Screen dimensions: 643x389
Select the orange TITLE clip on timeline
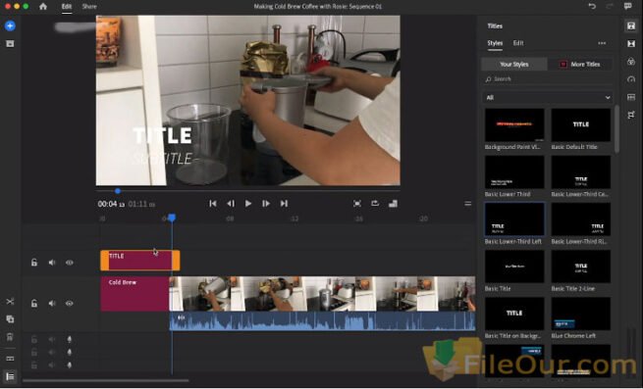pos(140,261)
